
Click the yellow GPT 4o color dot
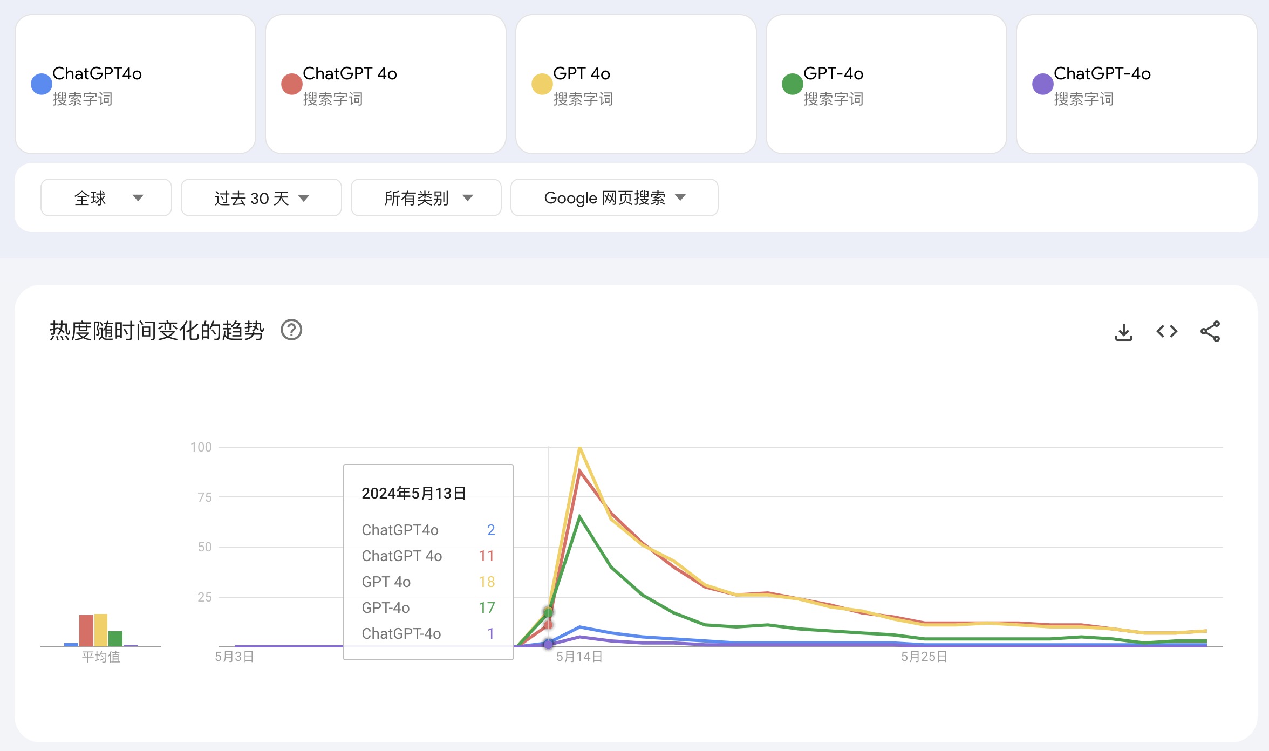[x=542, y=84]
